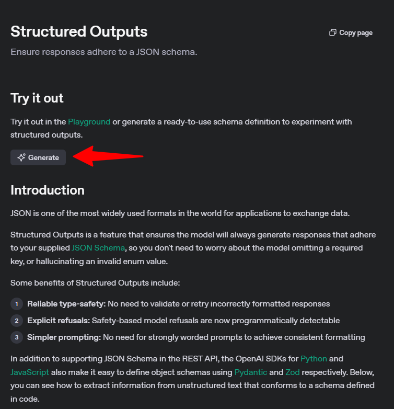394x409 pixels.
Task: Click the Structured Outputs page title
Action: 79,31
